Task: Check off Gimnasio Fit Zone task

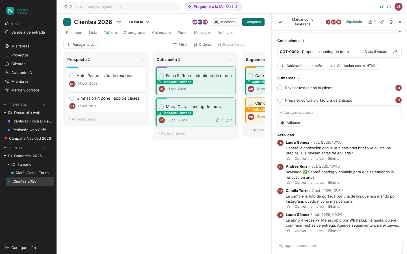Action: point(72,98)
